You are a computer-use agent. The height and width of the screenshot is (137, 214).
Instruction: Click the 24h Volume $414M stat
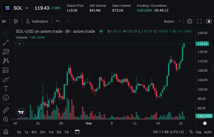click(x=98, y=8)
